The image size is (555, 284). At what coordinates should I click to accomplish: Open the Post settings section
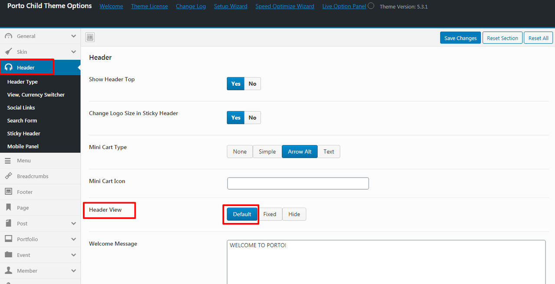point(40,223)
